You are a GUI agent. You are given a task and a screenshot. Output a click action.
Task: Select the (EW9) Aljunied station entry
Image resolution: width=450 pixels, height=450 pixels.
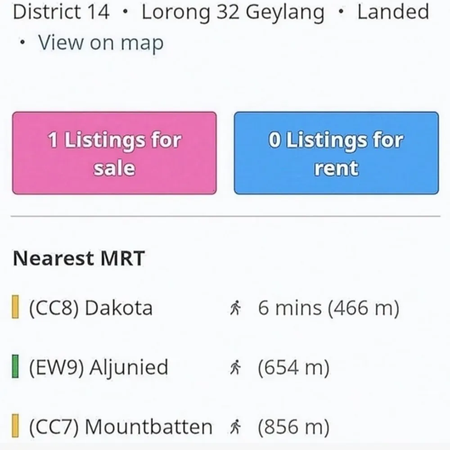pos(99,368)
